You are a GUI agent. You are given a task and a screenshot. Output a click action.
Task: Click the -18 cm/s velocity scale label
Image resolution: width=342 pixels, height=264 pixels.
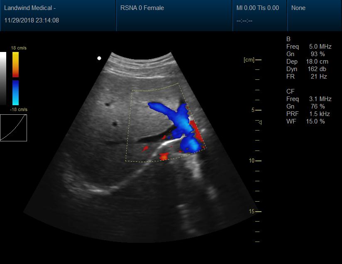19,109
